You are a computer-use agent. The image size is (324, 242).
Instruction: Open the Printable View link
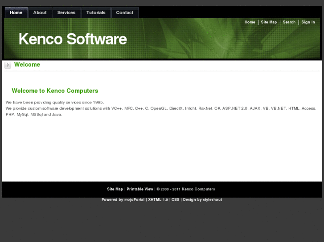tap(140, 189)
